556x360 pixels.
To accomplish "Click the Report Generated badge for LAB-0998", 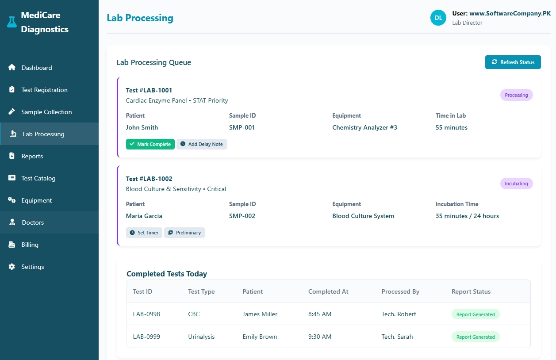I will coord(475,314).
